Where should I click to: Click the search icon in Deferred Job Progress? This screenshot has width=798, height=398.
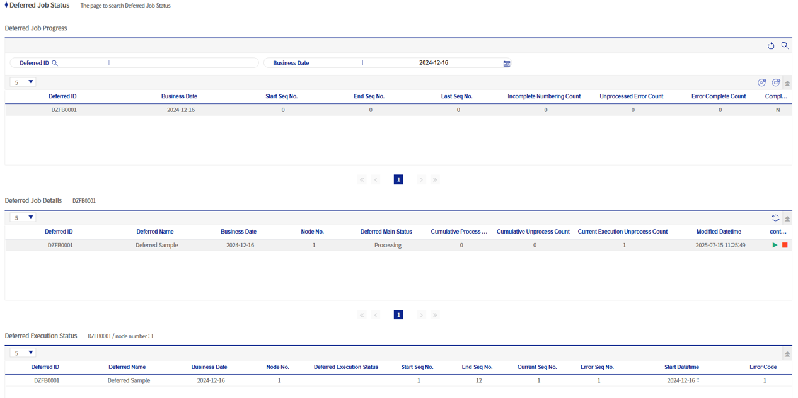point(785,46)
